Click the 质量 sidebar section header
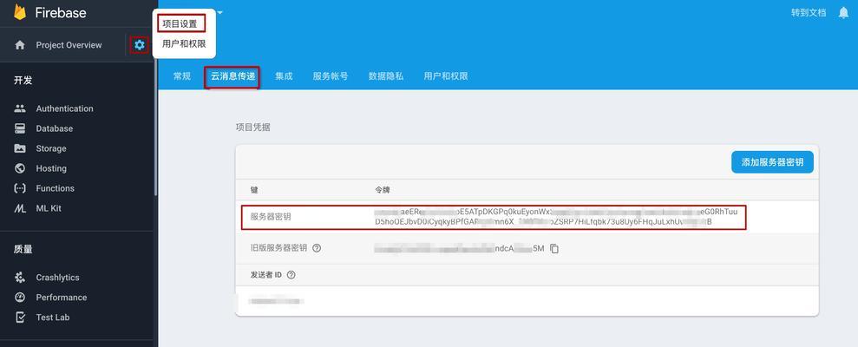Image resolution: width=858 pixels, height=347 pixels. coord(23,249)
